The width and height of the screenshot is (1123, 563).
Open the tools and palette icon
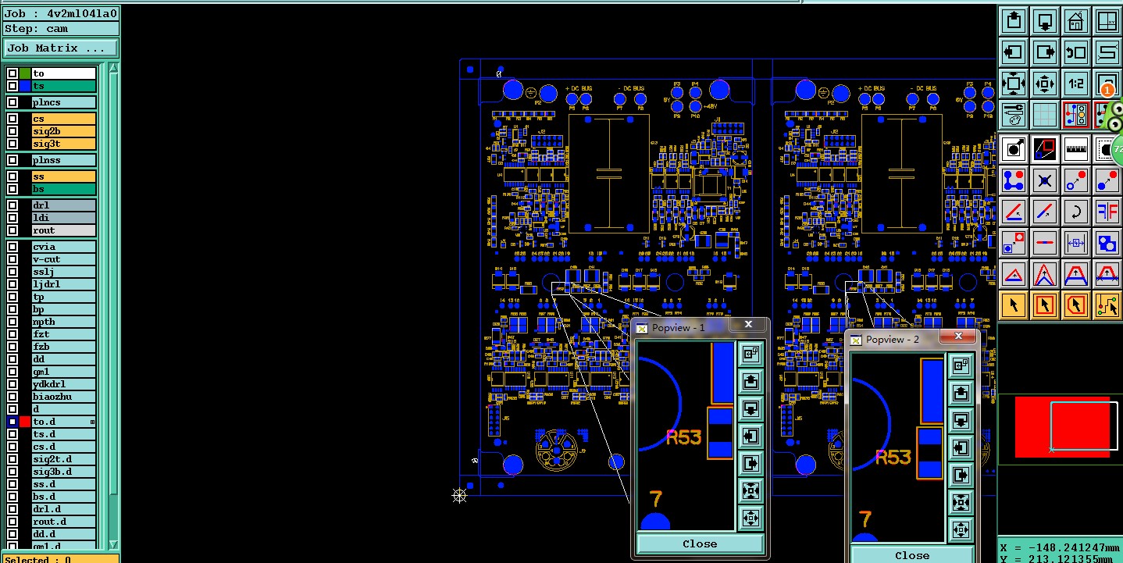click(x=1014, y=115)
